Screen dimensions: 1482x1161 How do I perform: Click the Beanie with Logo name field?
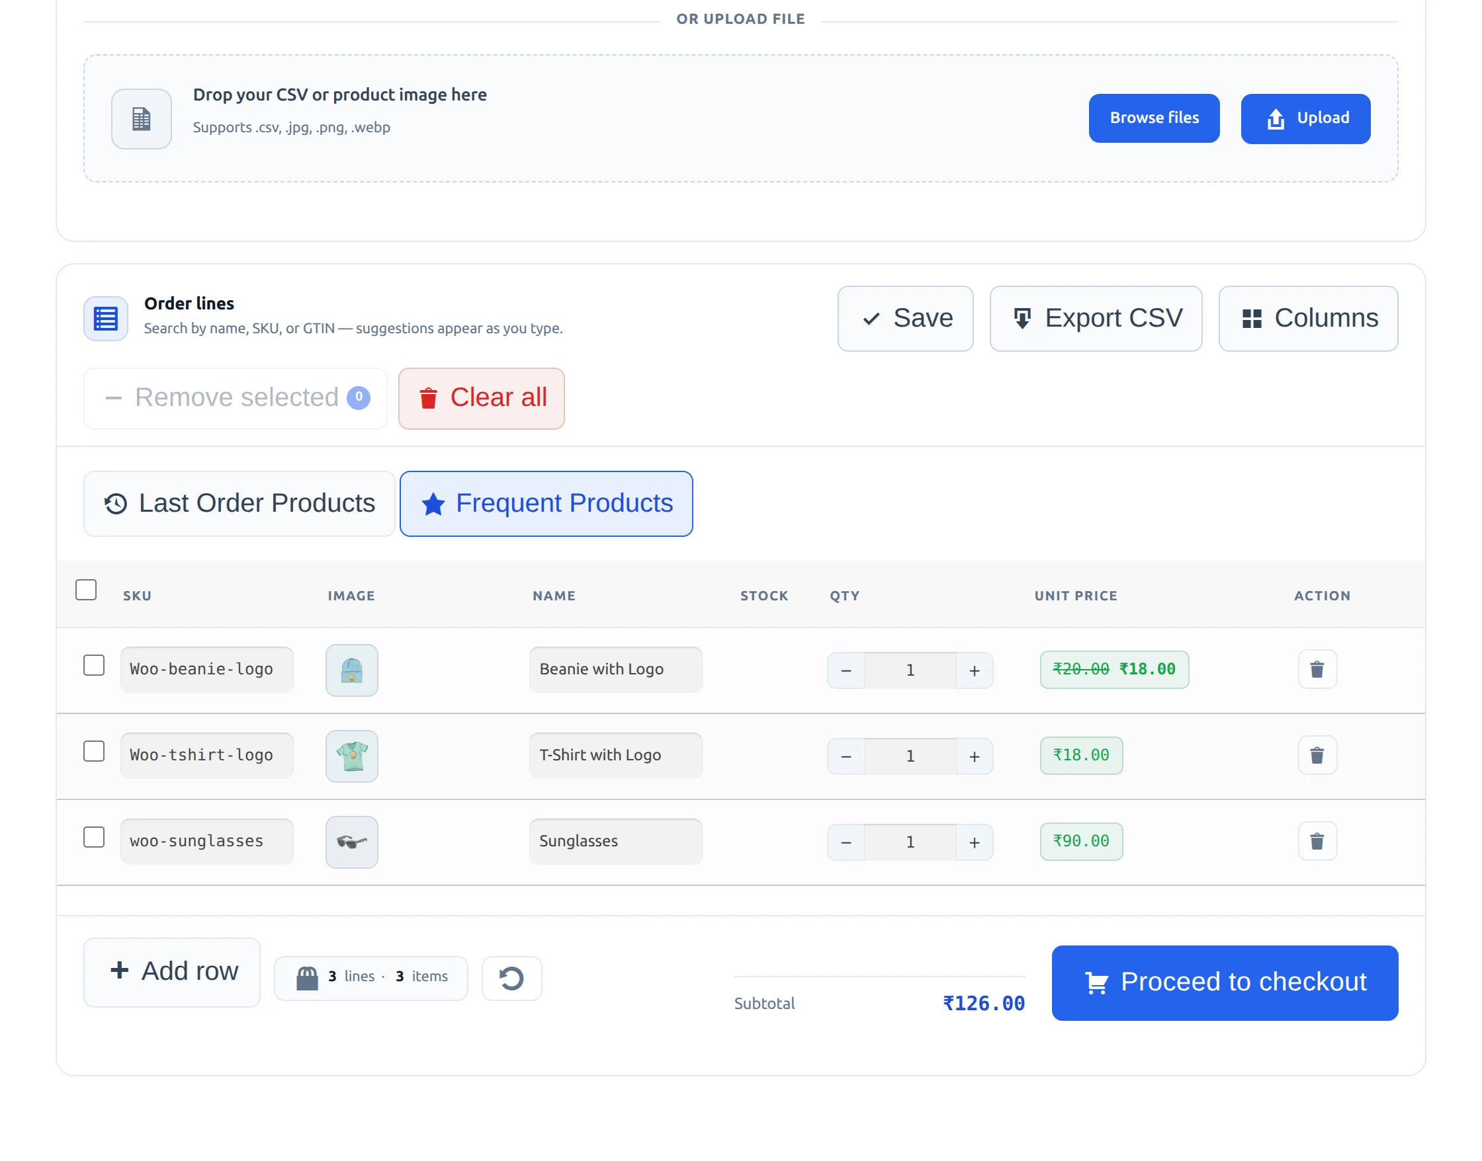(615, 669)
